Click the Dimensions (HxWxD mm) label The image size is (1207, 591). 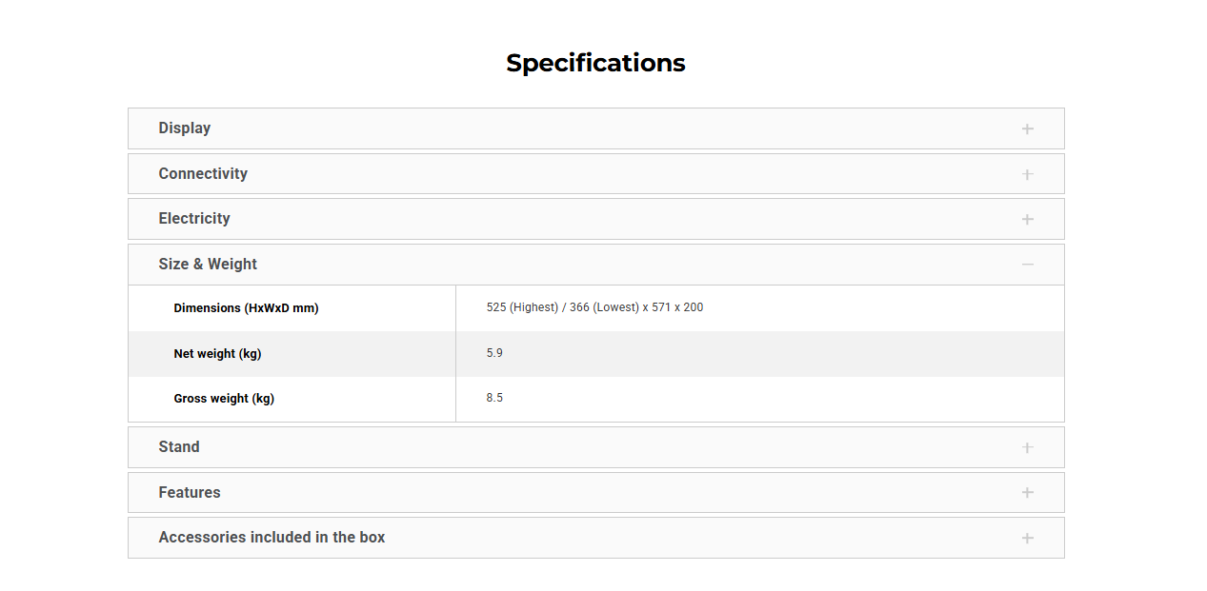coord(246,308)
